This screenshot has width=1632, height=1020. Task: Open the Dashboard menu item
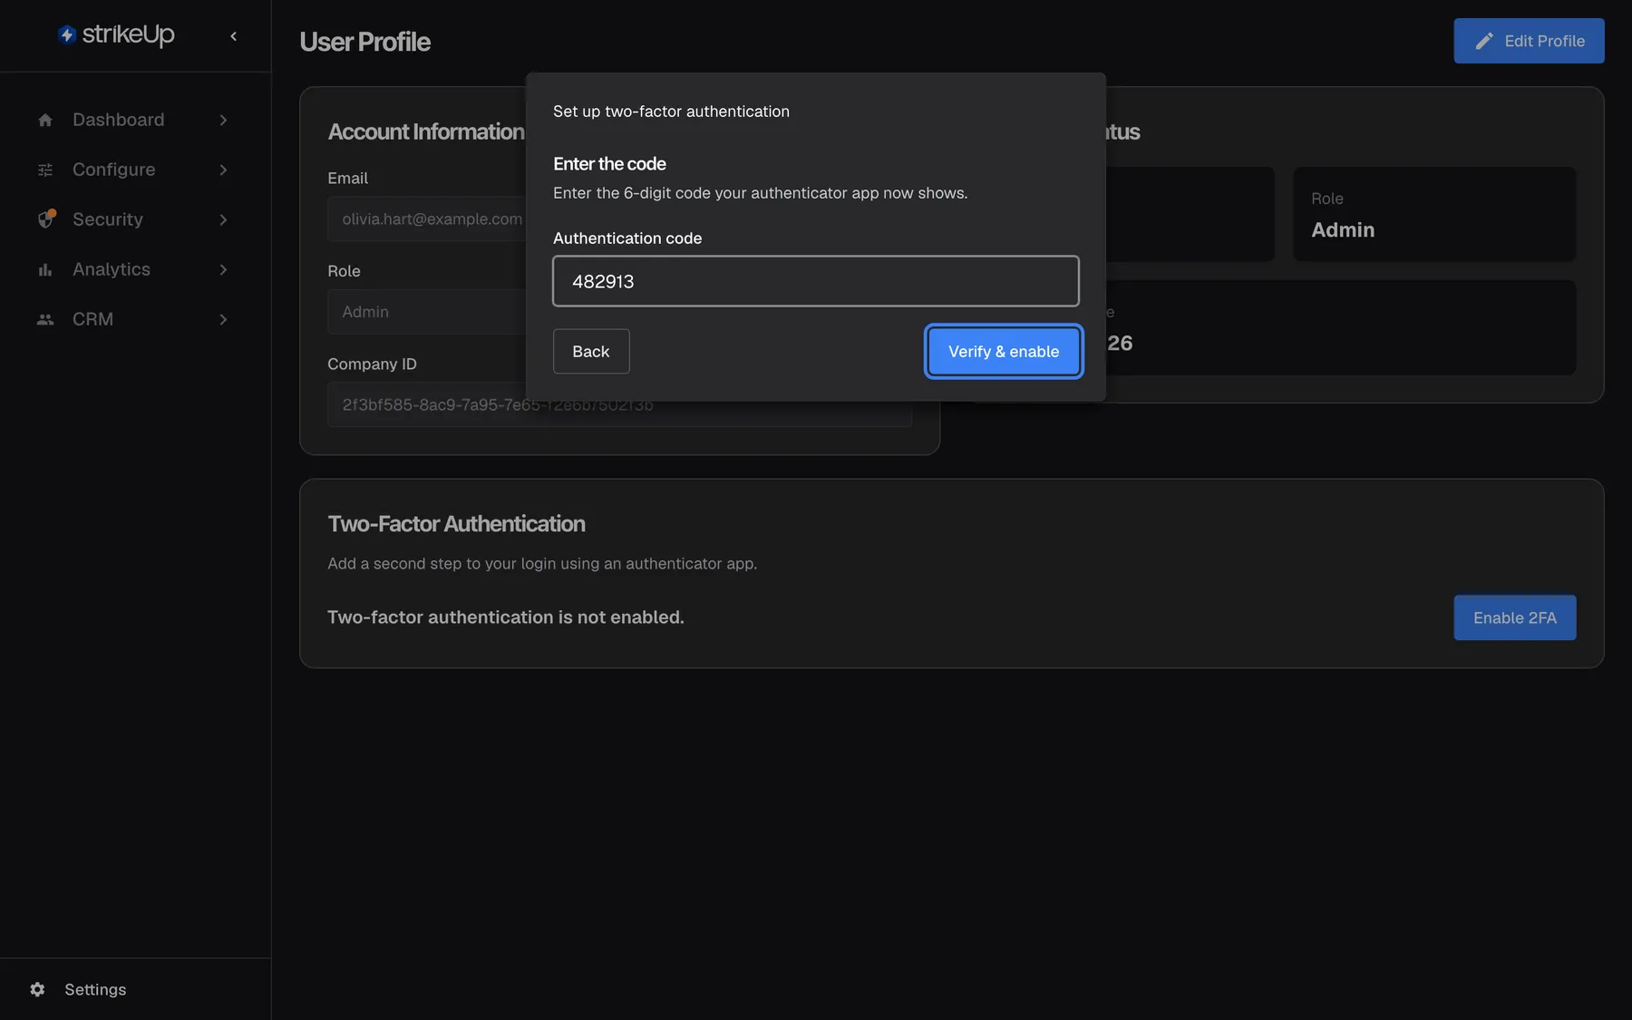[x=134, y=120]
